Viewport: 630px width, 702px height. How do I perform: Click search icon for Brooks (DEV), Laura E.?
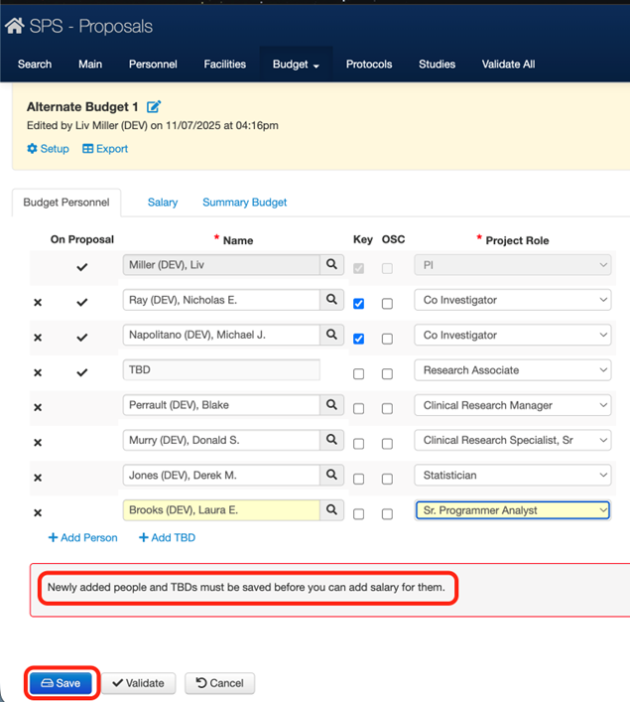point(332,510)
